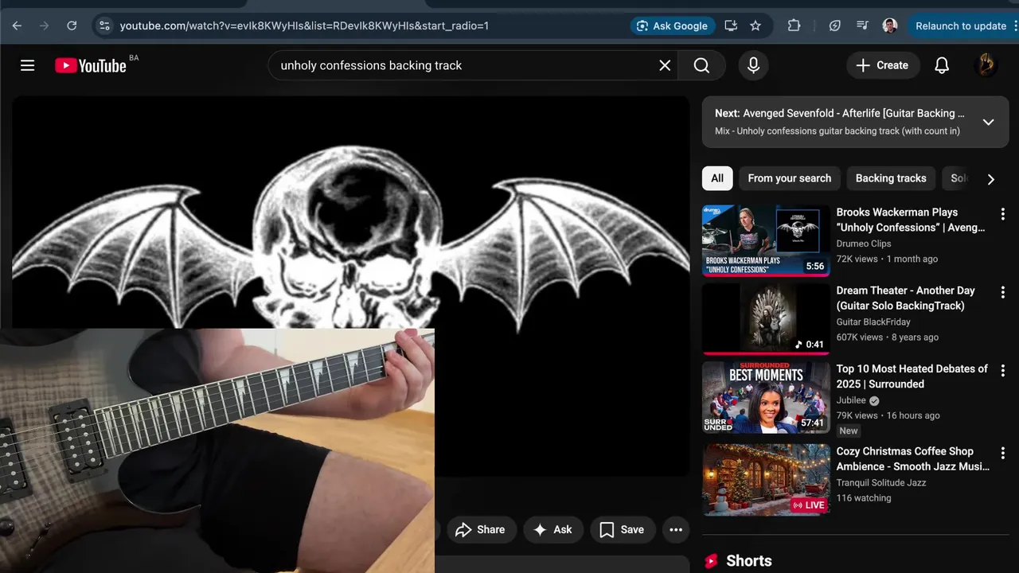Image resolution: width=1019 pixels, height=573 pixels.
Task: Open more actions ellipsis under video
Action: (676, 529)
